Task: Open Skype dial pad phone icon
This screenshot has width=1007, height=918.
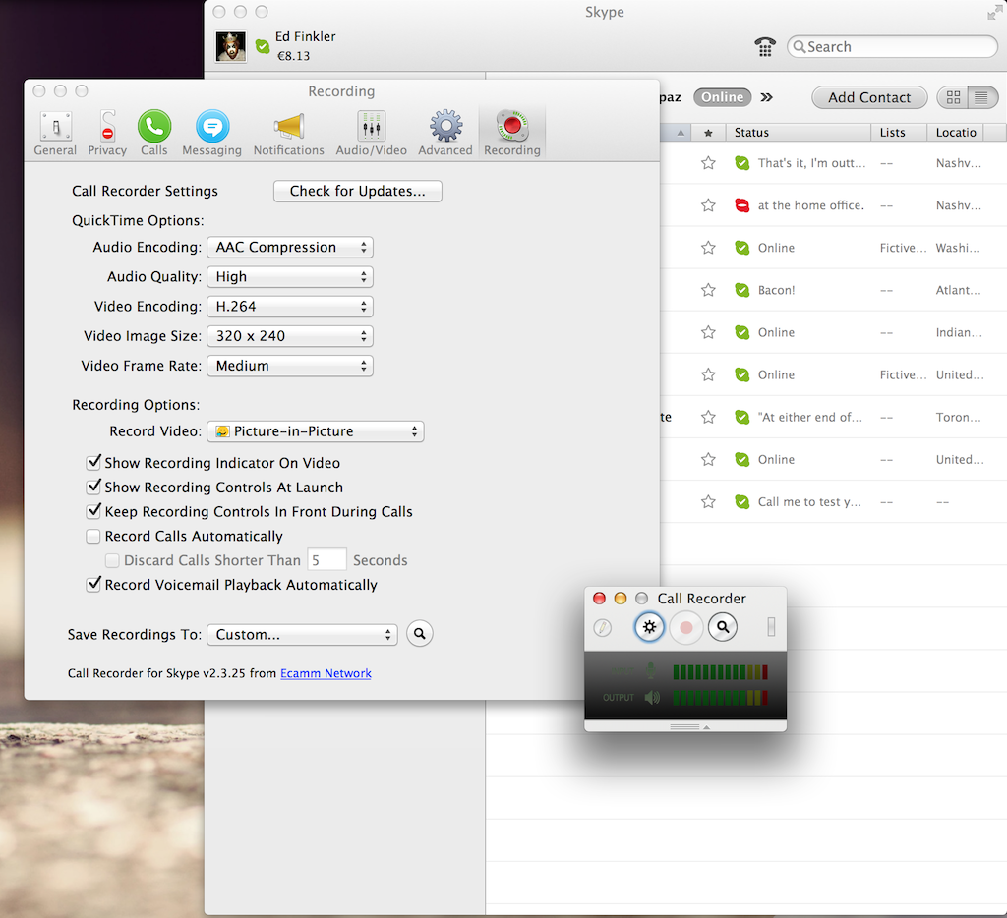Action: (x=765, y=47)
